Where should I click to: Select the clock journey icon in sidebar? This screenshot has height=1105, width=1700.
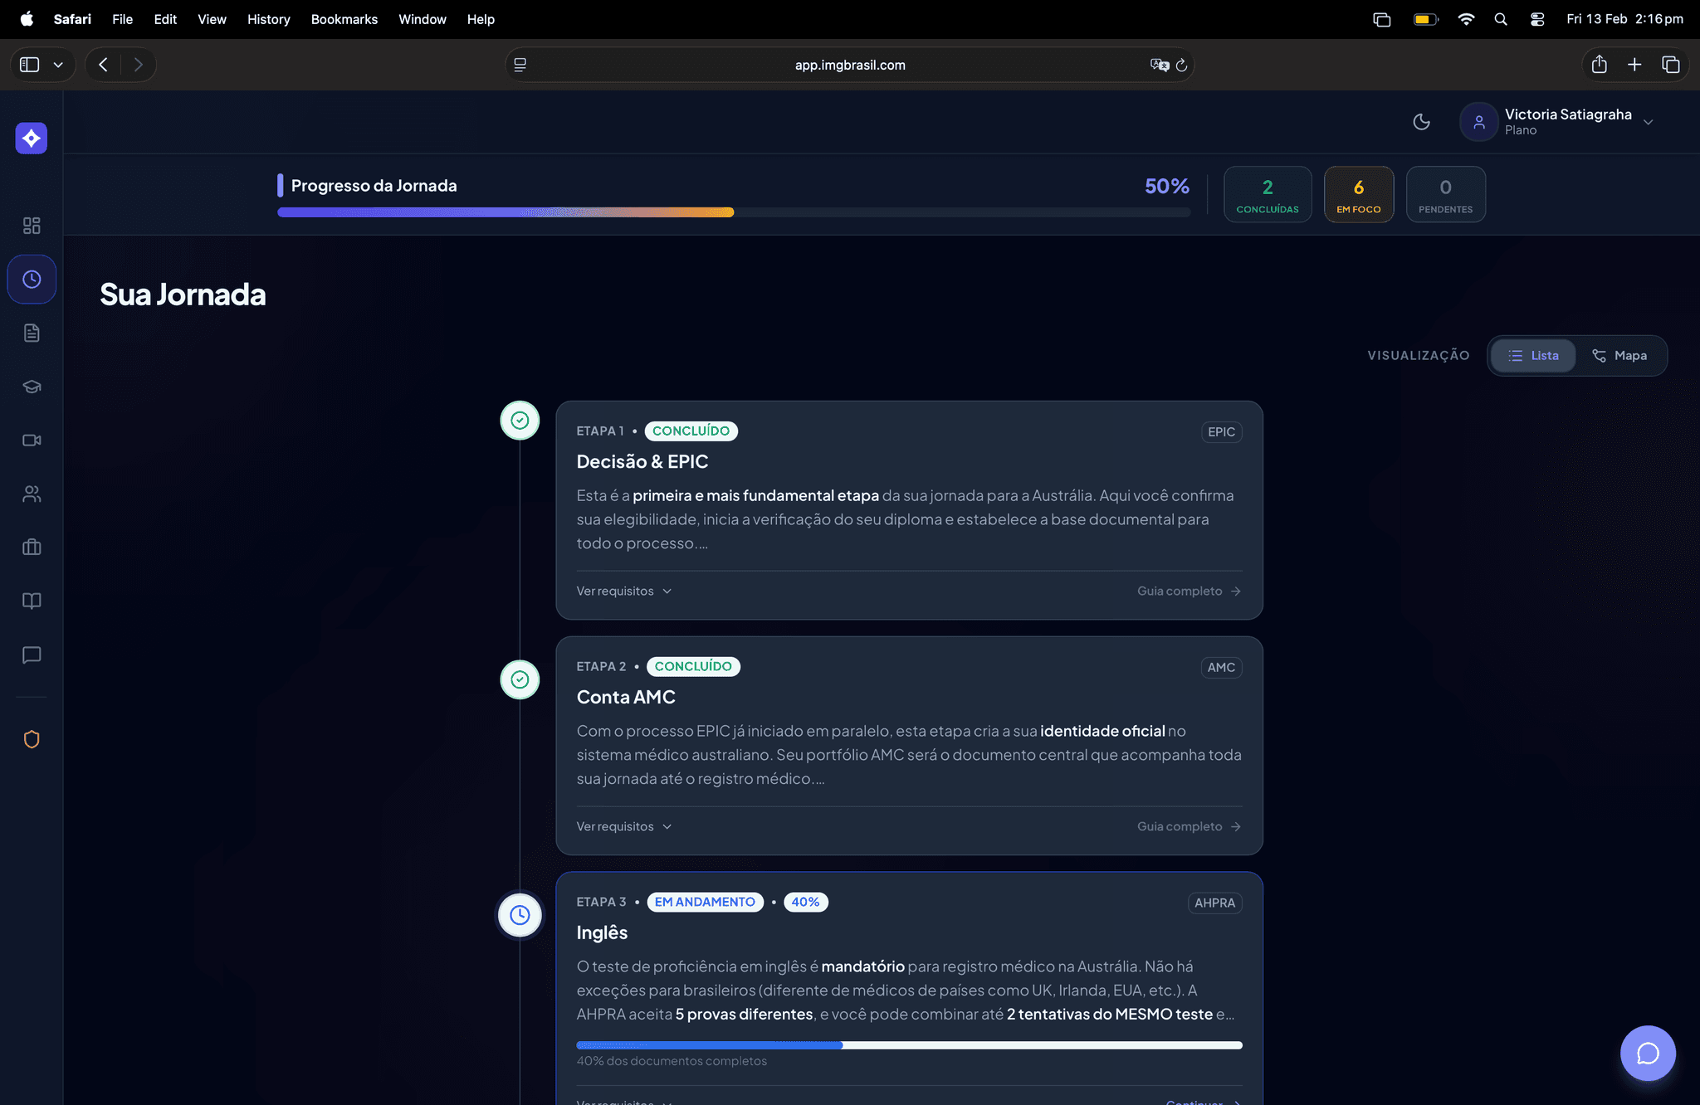click(x=32, y=279)
